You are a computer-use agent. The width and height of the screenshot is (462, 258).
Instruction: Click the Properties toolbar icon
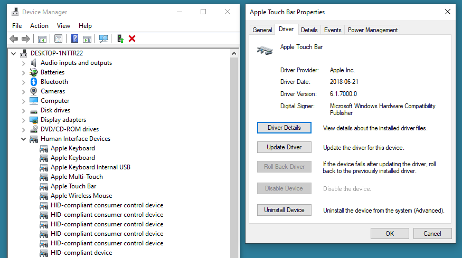click(58, 39)
